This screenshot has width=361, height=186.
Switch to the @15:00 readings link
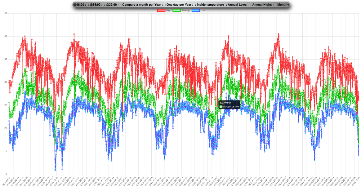pos(96,5)
